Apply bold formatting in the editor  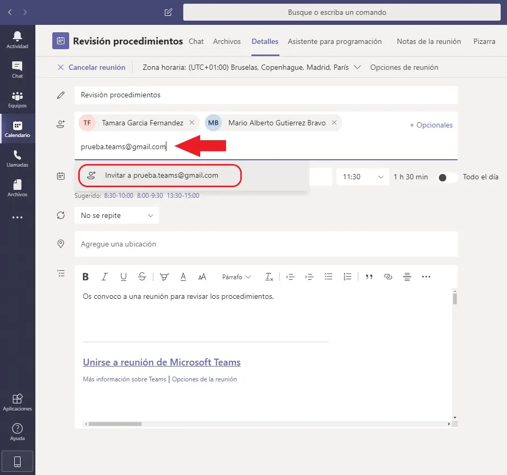pos(86,277)
